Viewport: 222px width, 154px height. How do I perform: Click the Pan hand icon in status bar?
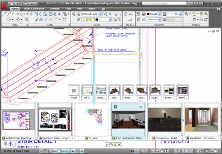pyautogui.click(x=153, y=151)
